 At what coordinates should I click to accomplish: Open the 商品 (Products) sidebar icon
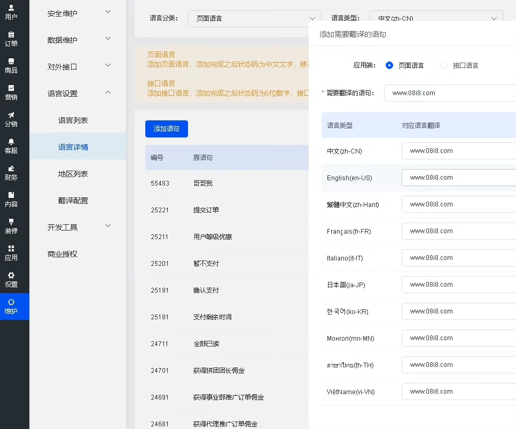point(11,65)
